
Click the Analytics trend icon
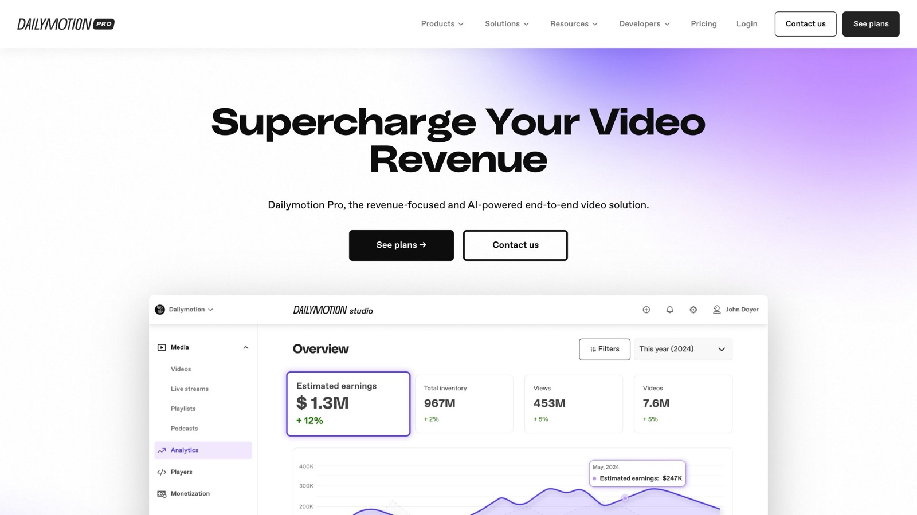[162, 450]
